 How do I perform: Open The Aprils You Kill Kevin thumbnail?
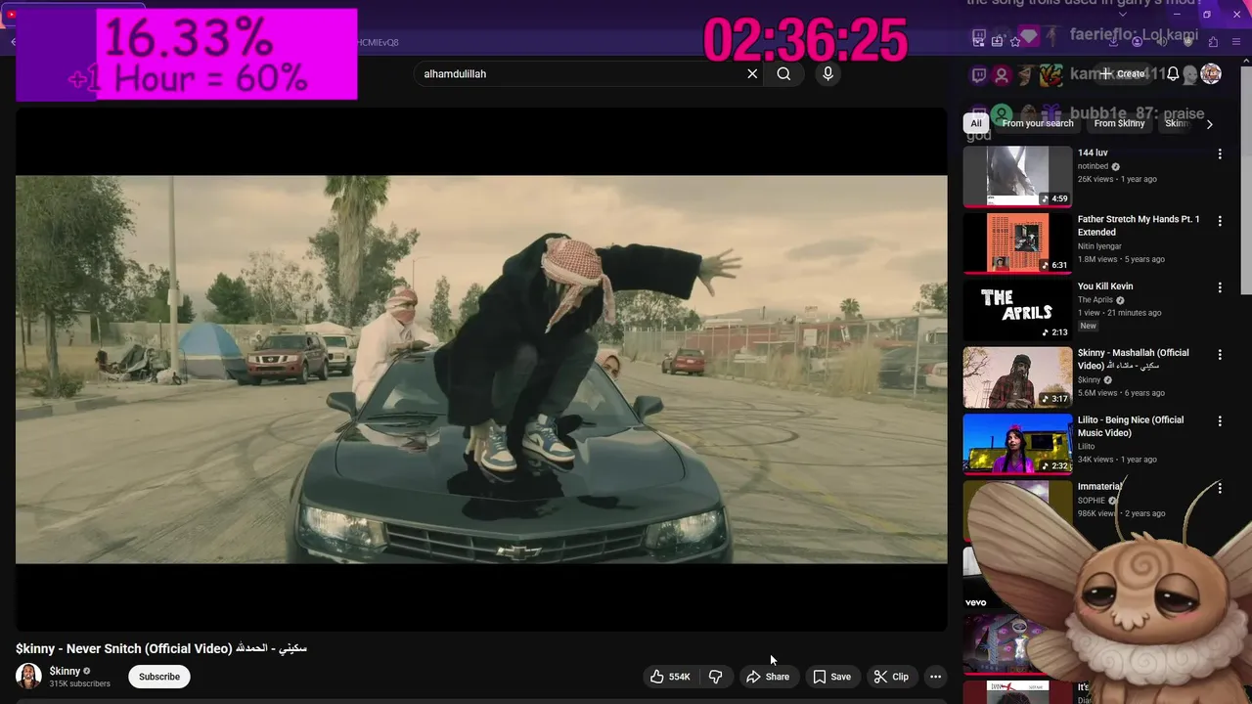(1017, 310)
